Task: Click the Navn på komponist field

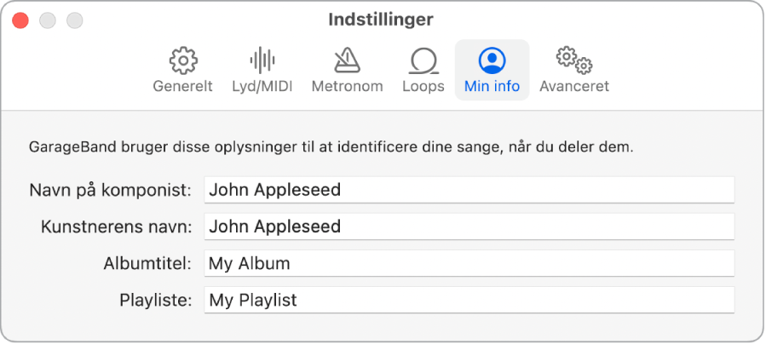Action: click(x=469, y=190)
